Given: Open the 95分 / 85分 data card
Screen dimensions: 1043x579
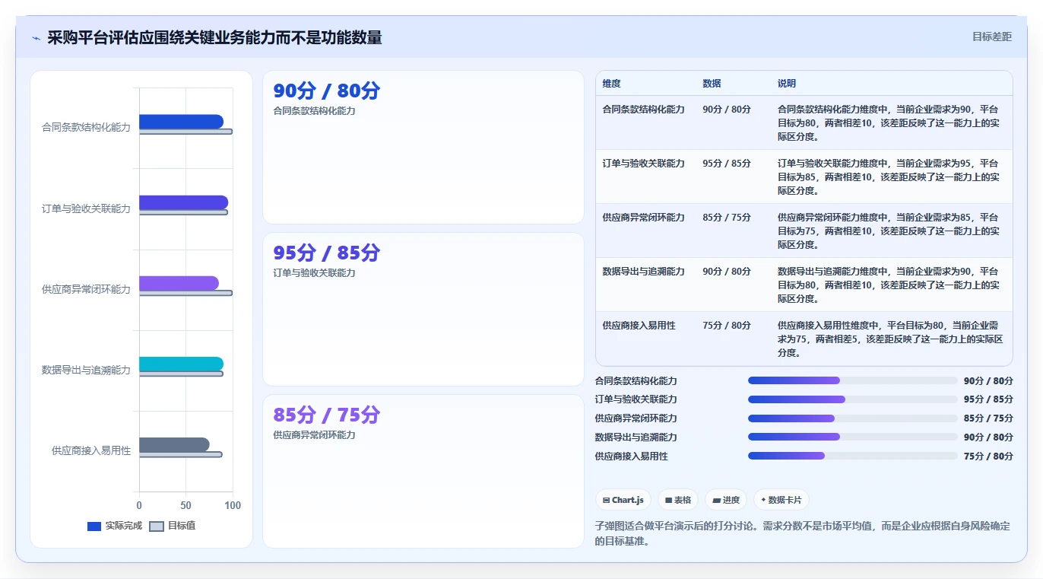Looking at the screenshot, I should point(423,309).
